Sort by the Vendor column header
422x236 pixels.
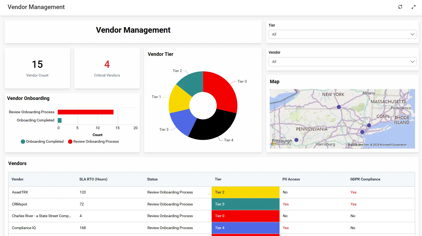pyautogui.click(x=18, y=179)
